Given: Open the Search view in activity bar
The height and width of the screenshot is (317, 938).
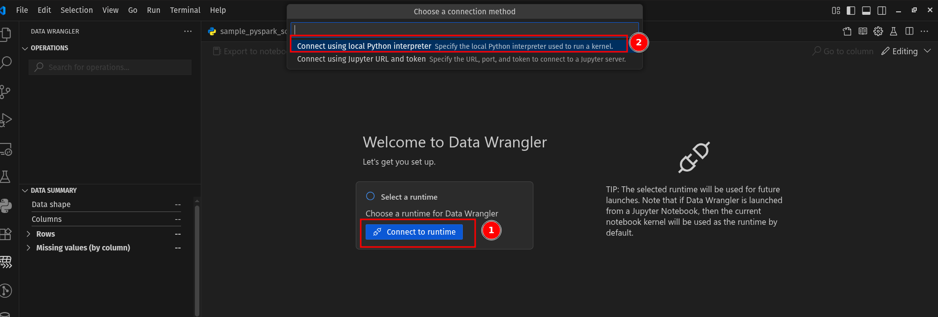Looking at the screenshot, I should click(6, 63).
